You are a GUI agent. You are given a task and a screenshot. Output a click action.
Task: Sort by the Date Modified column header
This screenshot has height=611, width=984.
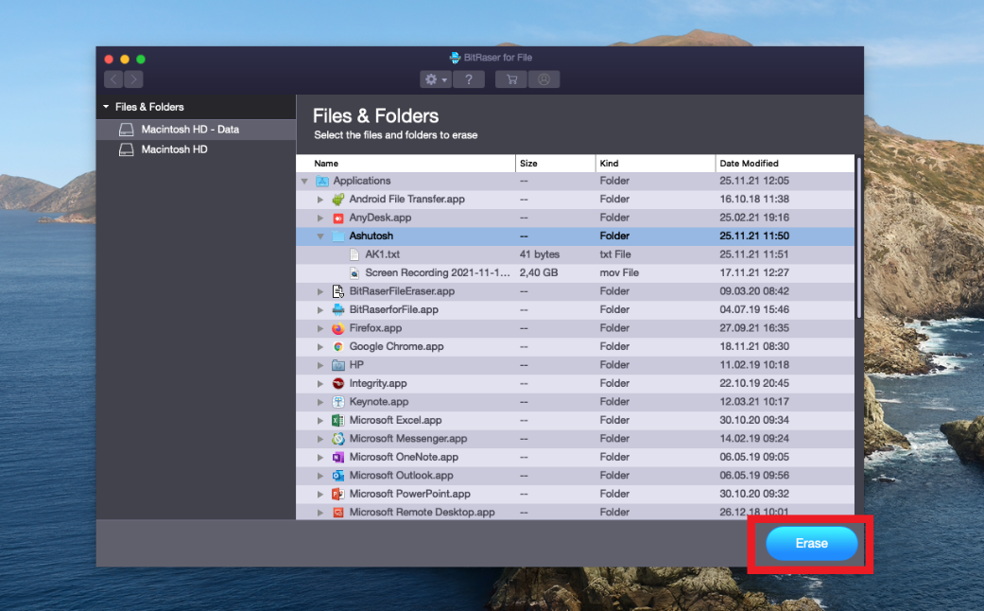(x=785, y=164)
